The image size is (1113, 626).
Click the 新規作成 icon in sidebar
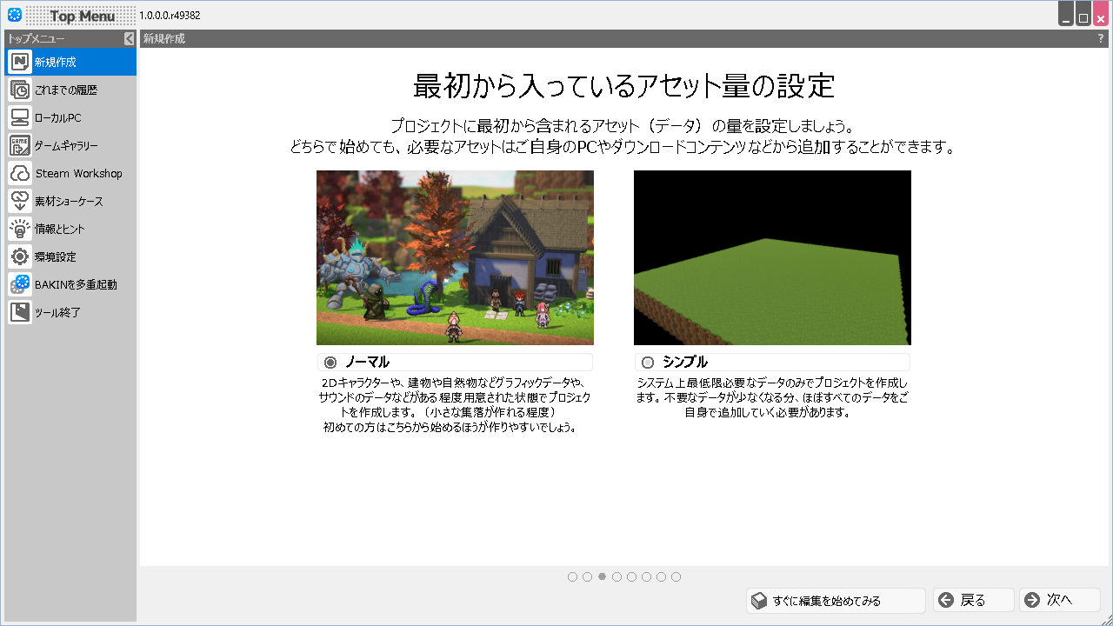[20, 62]
